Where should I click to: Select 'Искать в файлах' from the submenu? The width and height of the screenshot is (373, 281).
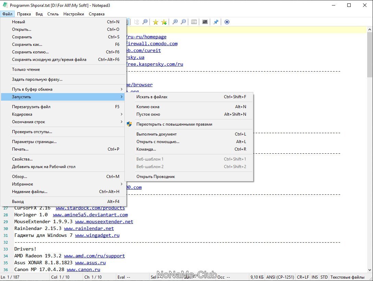click(x=152, y=97)
